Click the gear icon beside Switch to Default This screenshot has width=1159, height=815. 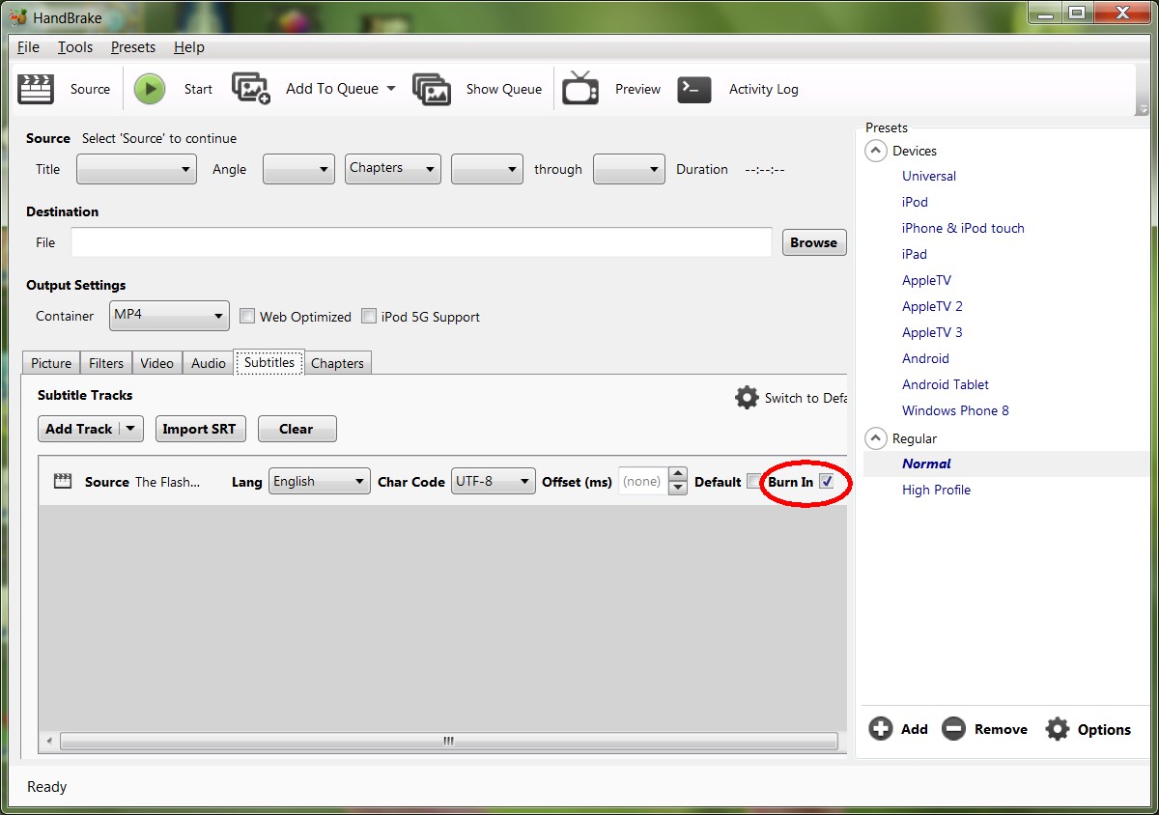(x=747, y=397)
